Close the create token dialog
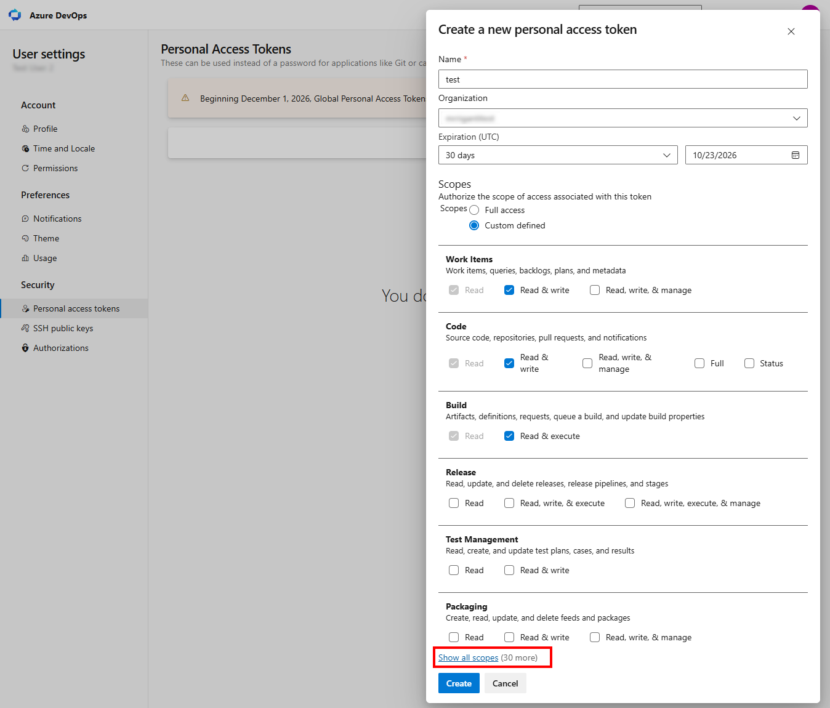This screenshot has height=708, width=830. [791, 31]
